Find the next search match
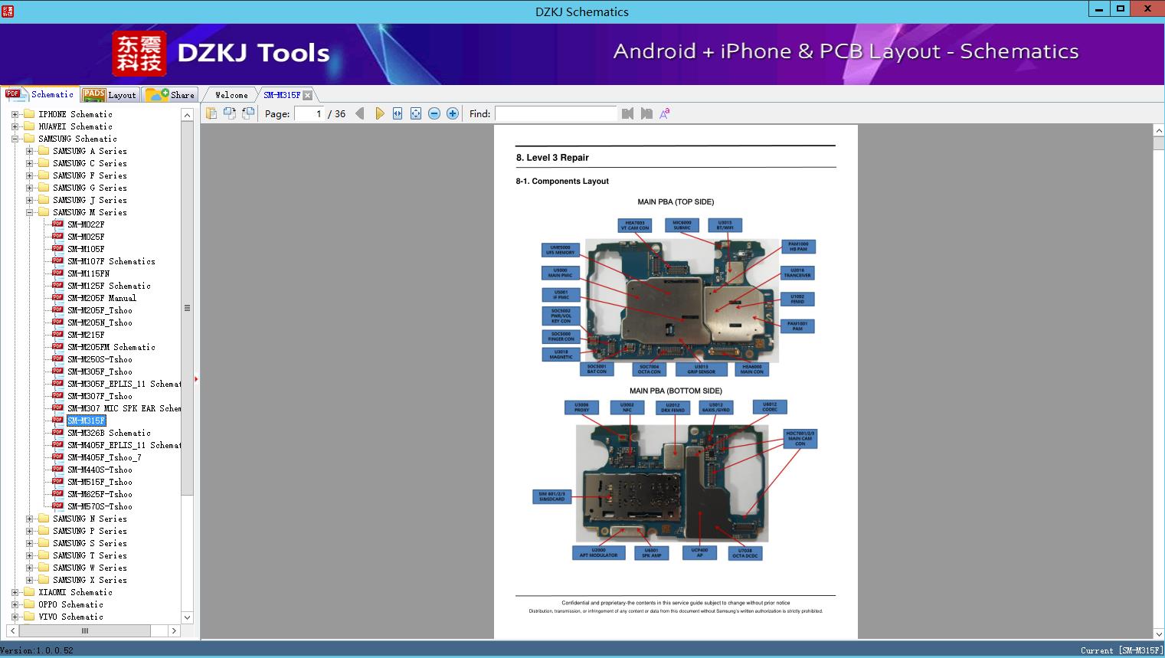Viewport: 1165px width, 658px height. click(646, 113)
